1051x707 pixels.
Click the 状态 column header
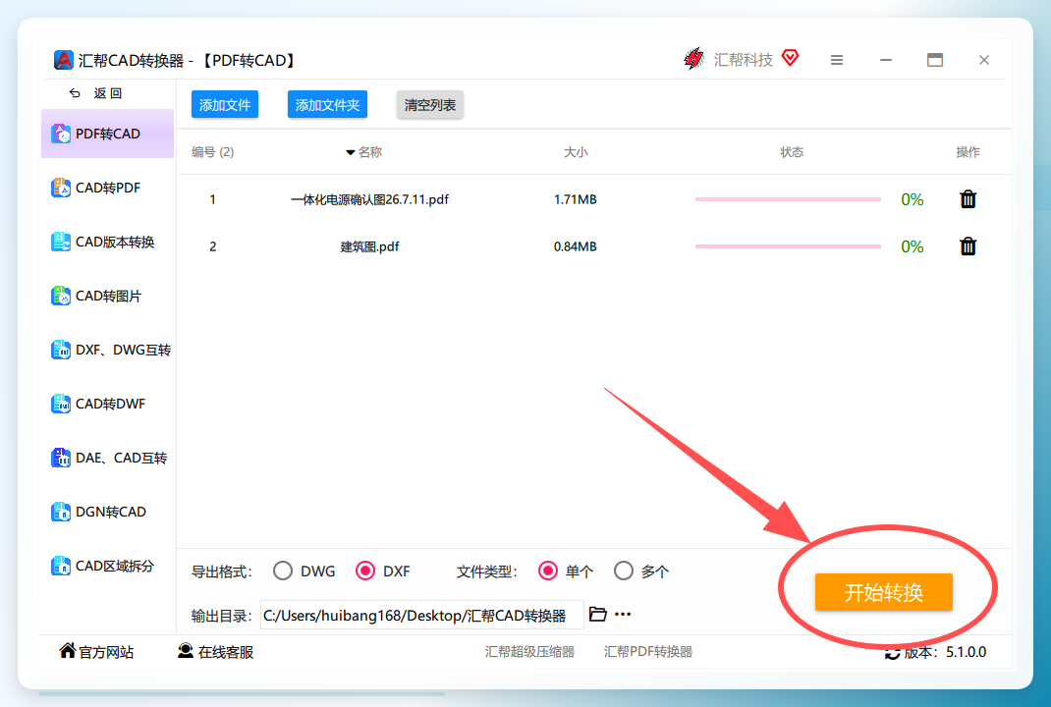pos(792,152)
